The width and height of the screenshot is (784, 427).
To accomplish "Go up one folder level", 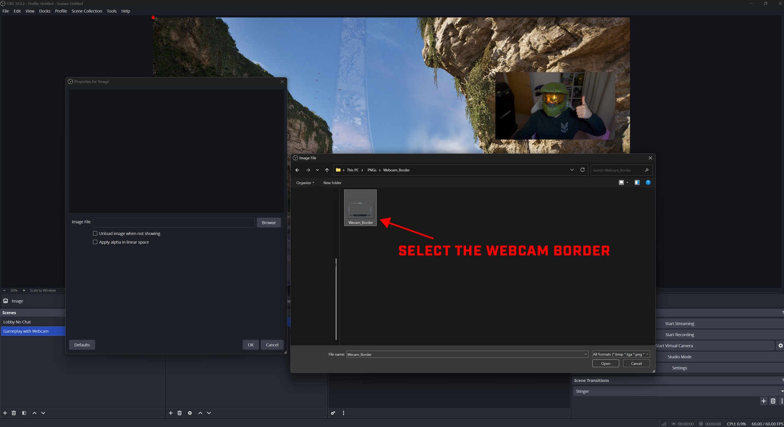I will click(327, 170).
